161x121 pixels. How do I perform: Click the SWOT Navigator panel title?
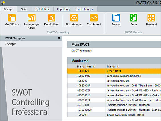[x=15, y=38]
